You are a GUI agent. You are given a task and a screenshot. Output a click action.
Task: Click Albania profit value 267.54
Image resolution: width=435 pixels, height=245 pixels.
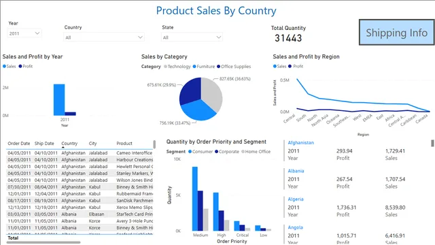(x=345, y=179)
